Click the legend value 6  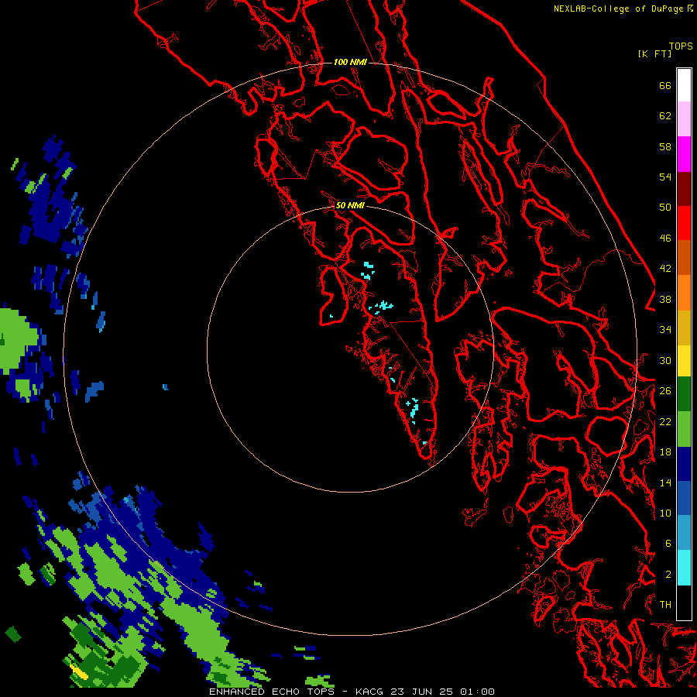click(x=668, y=544)
